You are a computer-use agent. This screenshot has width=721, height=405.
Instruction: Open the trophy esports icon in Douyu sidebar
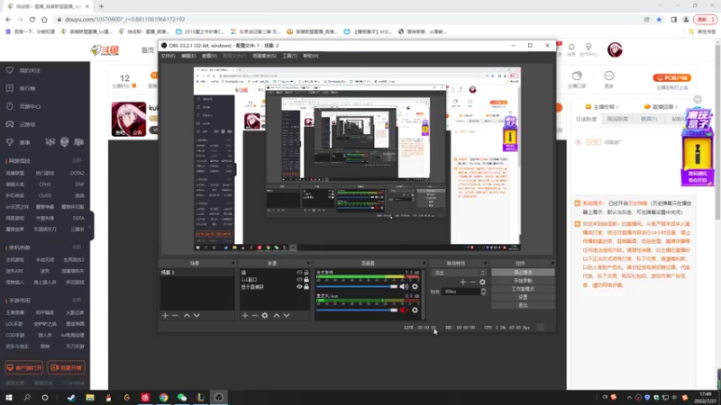click(10, 142)
